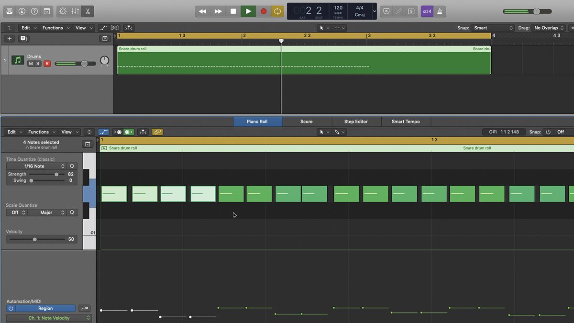
Task: Click the Stop transport button
Action: click(x=233, y=11)
